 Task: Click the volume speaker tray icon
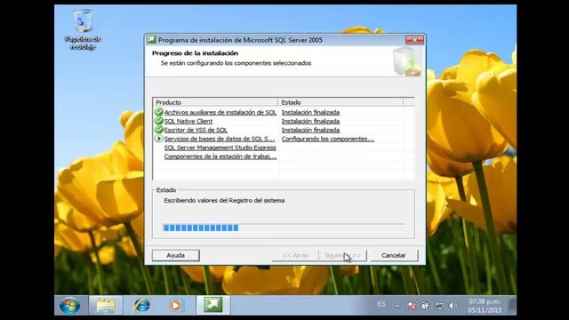click(453, 306)
